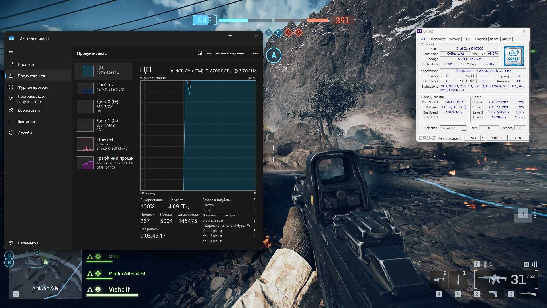The width and height of the screenshot is (547, 308).
Task: Click the Відомості list icon
Action: (11, 121)
